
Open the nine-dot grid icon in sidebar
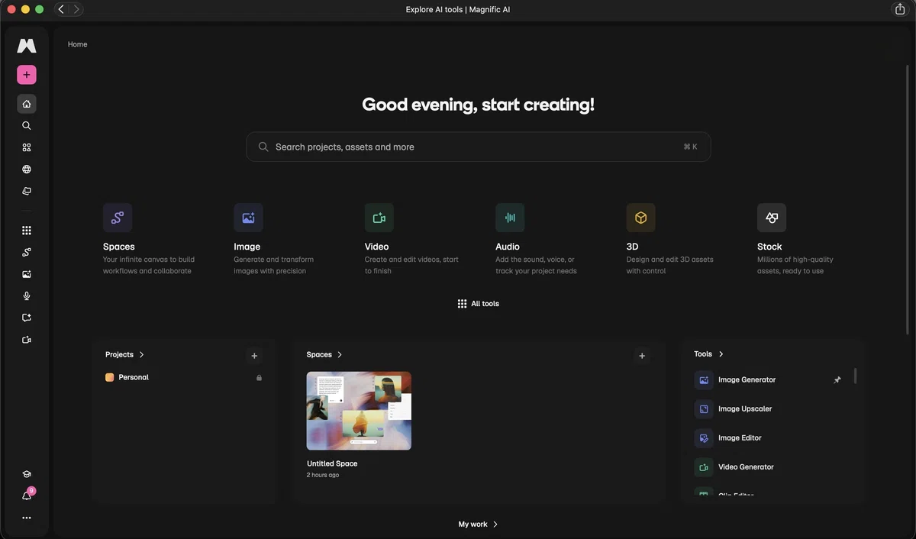[27, 231]
